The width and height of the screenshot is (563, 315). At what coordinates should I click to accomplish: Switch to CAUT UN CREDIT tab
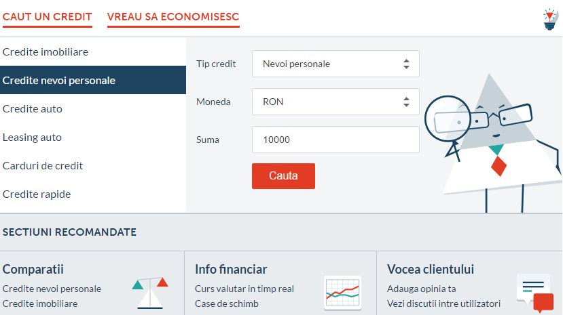click(48, 17)
